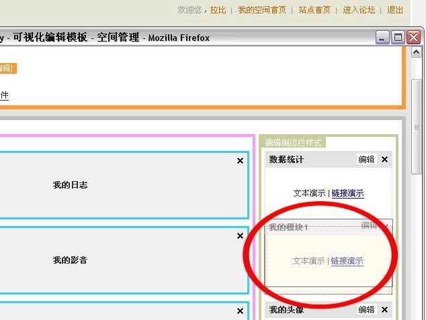The height and width of the screenshot is (320, 426).
Task: Navigate to 进入论坛
Action: click(x=359, y=10)
